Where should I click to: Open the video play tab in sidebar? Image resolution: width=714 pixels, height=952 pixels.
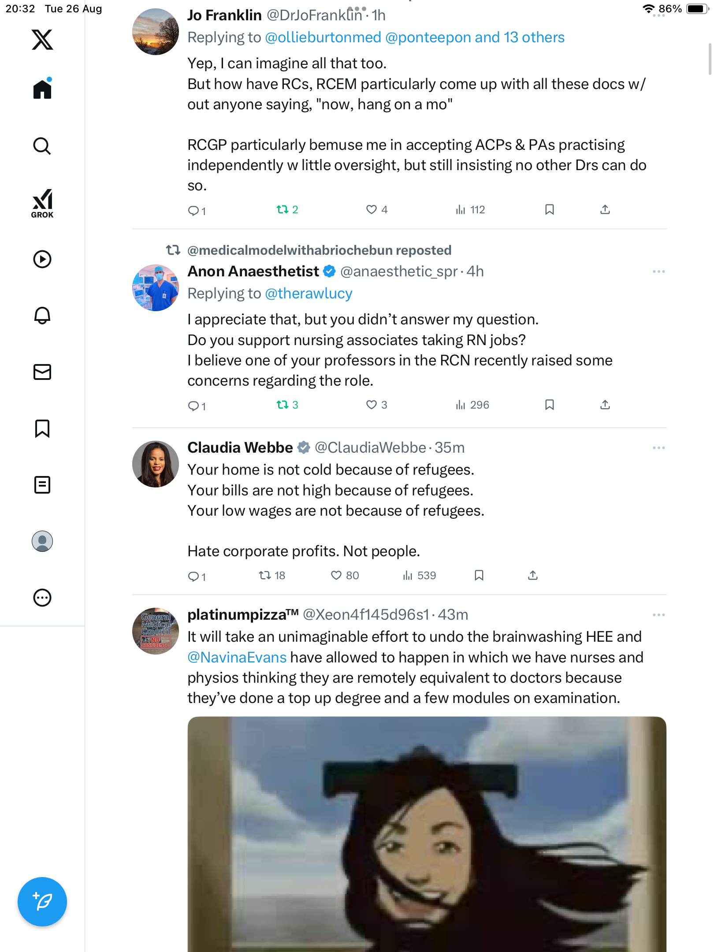coord(42,259)
